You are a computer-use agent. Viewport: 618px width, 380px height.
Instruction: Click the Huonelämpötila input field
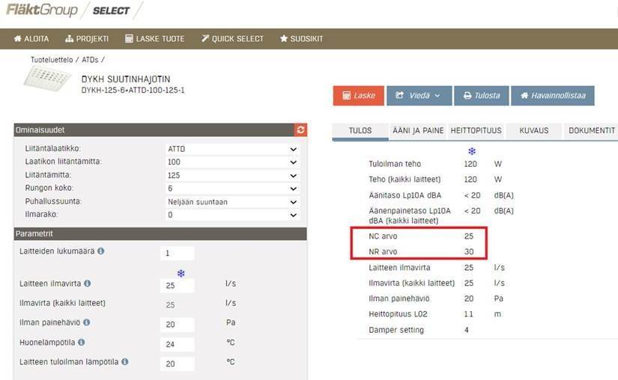click(178, 344)
